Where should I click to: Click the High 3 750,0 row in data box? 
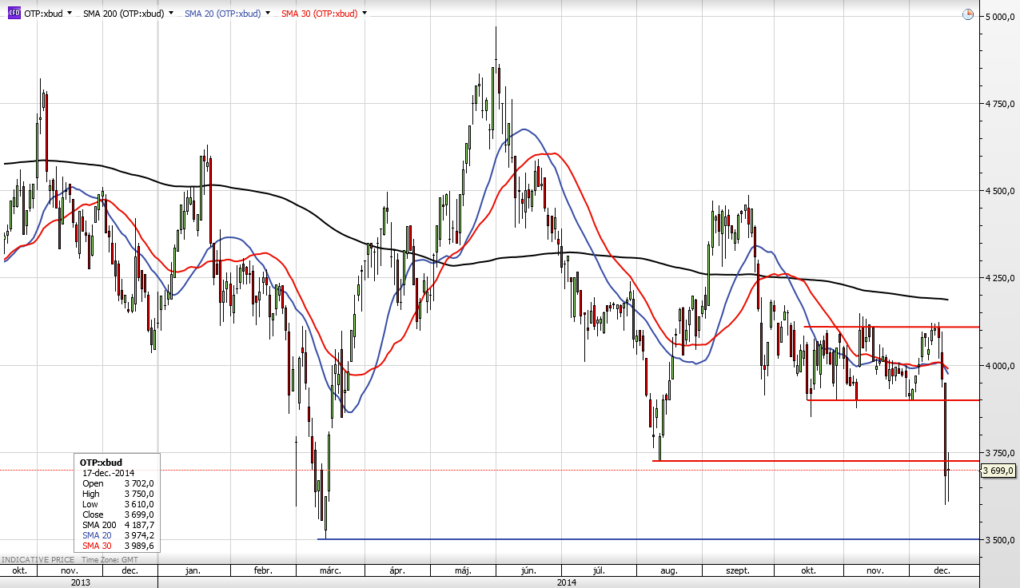coord(118,494)
